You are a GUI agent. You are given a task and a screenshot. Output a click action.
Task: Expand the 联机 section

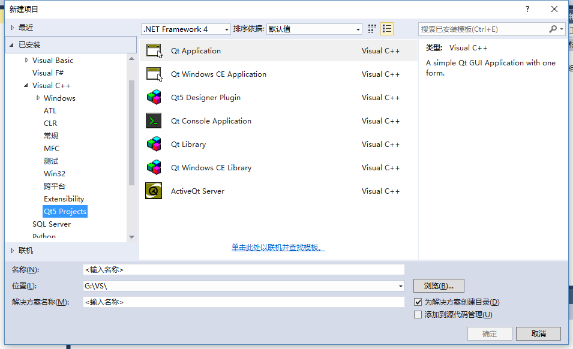(x=12, y=251)
